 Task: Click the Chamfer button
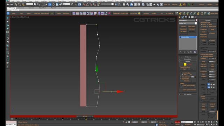(x=203, y=77)
